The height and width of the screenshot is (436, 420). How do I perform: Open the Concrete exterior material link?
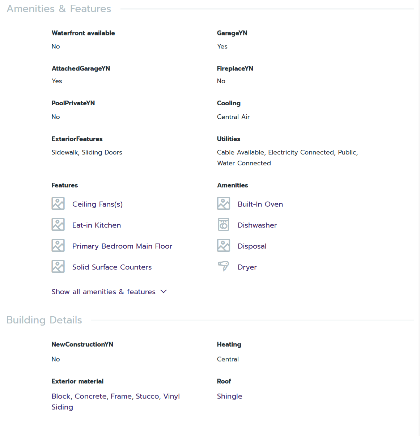pyautogui.click(x=90, y=396)
